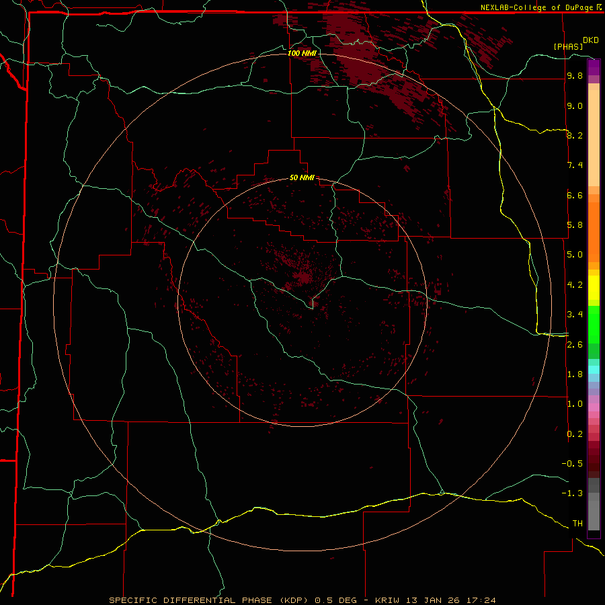Image resolution: width=605 pixels, height=605 pixels.
Task: Click the 2.6 color scale value
Action: tap(575, 345)
